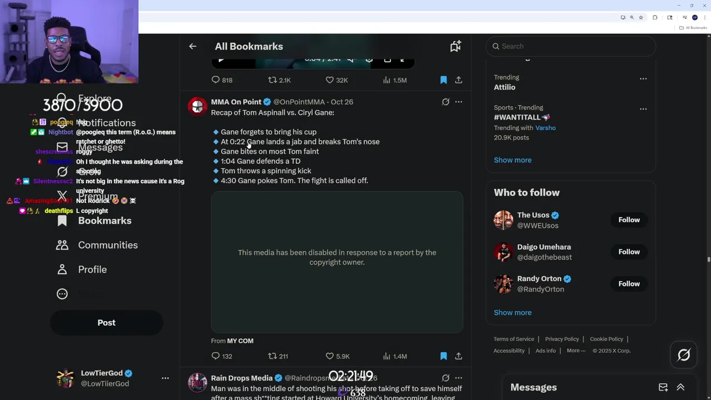Follow The Usos
This screenshot has width=711, height=400.
pos(629,220)
